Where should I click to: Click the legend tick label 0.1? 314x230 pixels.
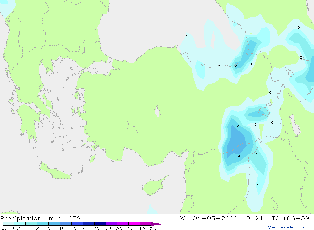click(x=5, y=228)
